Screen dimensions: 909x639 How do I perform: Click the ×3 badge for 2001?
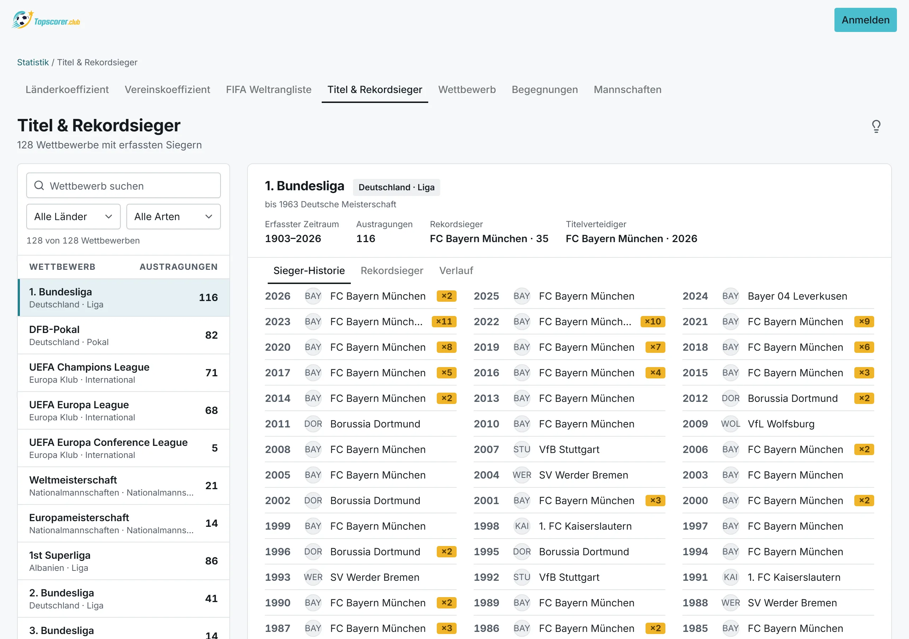pyautogui.click(x=655, y=501)
